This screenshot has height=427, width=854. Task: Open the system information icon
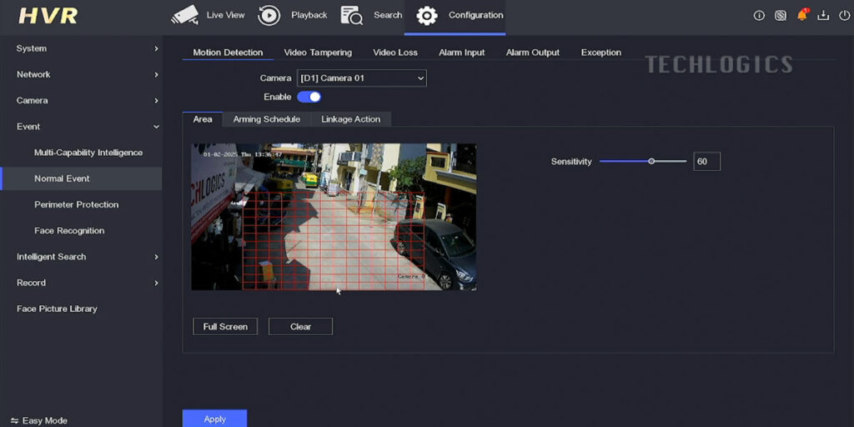[x=759, y=15]
